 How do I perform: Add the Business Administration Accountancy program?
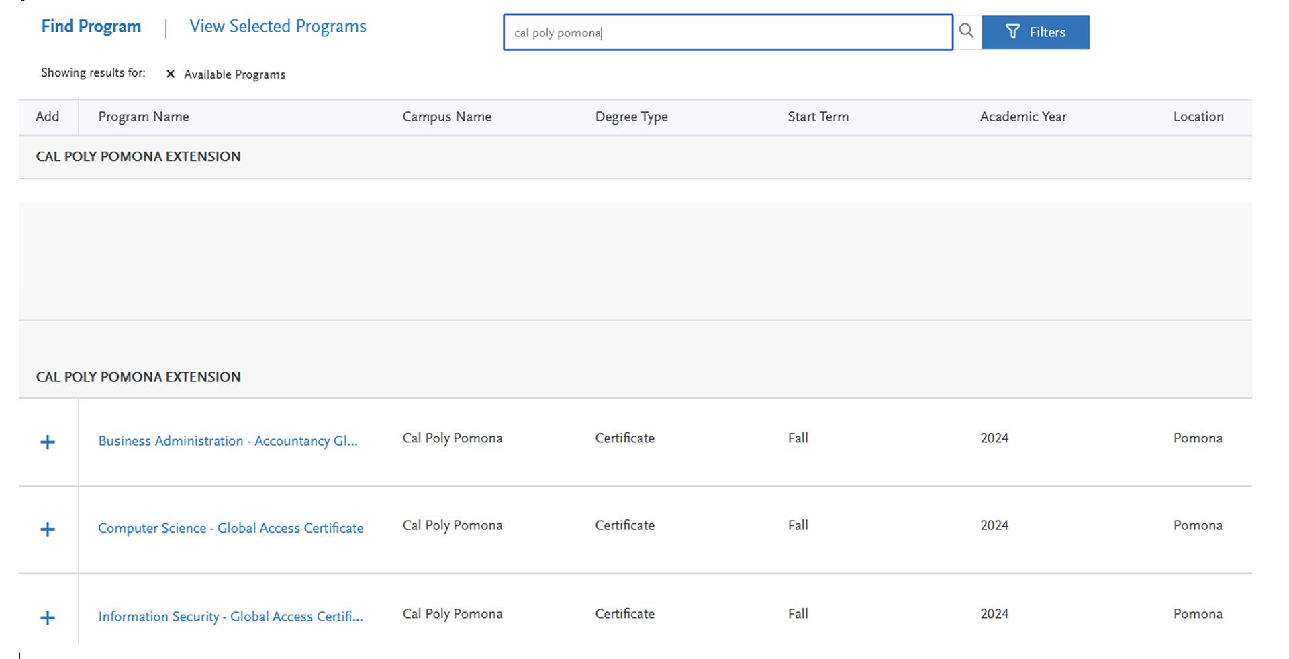(x=48, y=442)
